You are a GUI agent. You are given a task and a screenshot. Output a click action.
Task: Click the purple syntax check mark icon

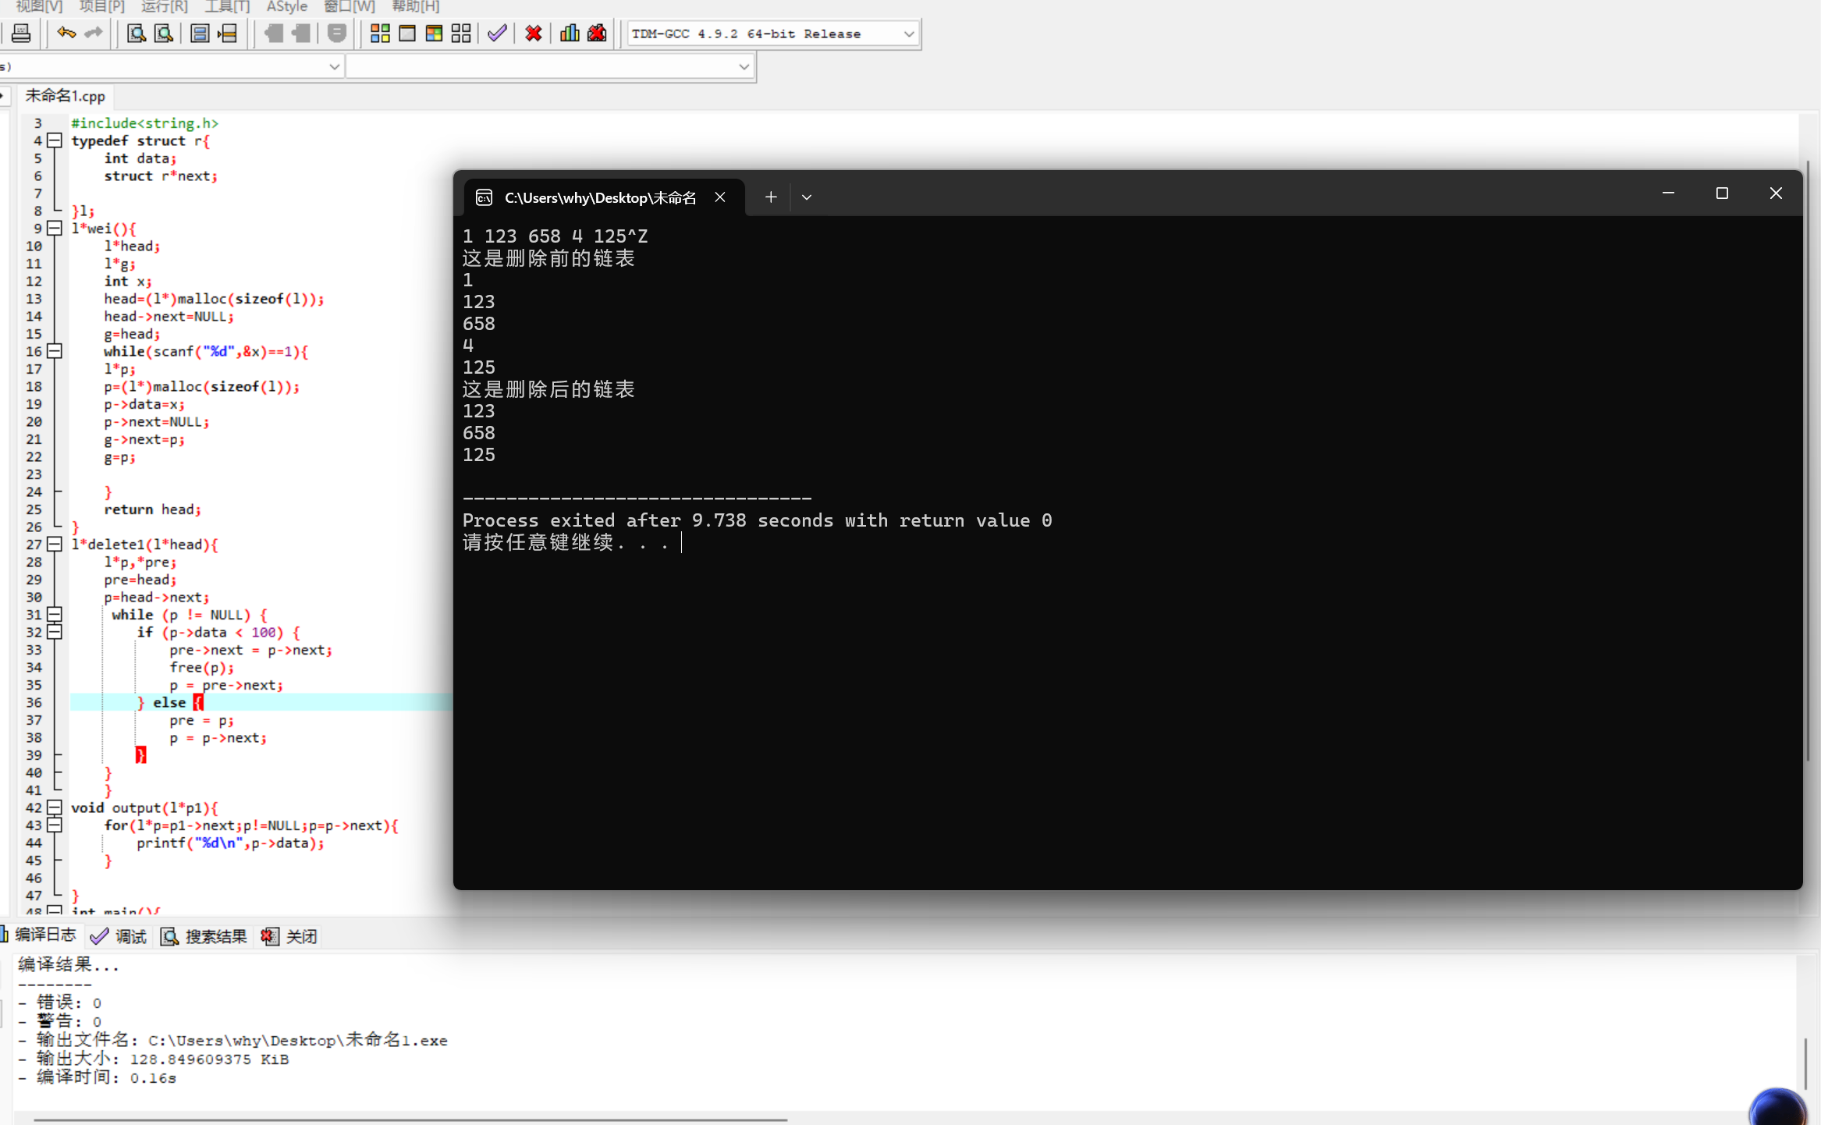[497, 34]
